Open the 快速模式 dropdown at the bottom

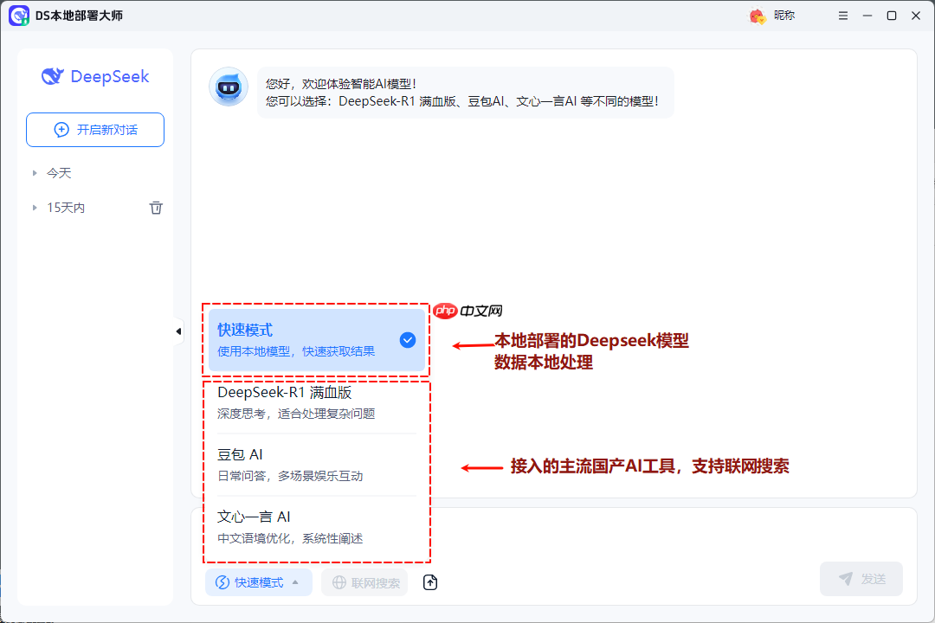click(258, 582)
